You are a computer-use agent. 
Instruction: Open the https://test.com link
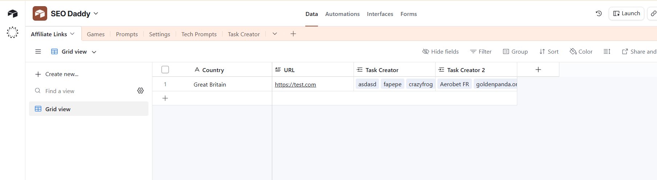point(295,84)
